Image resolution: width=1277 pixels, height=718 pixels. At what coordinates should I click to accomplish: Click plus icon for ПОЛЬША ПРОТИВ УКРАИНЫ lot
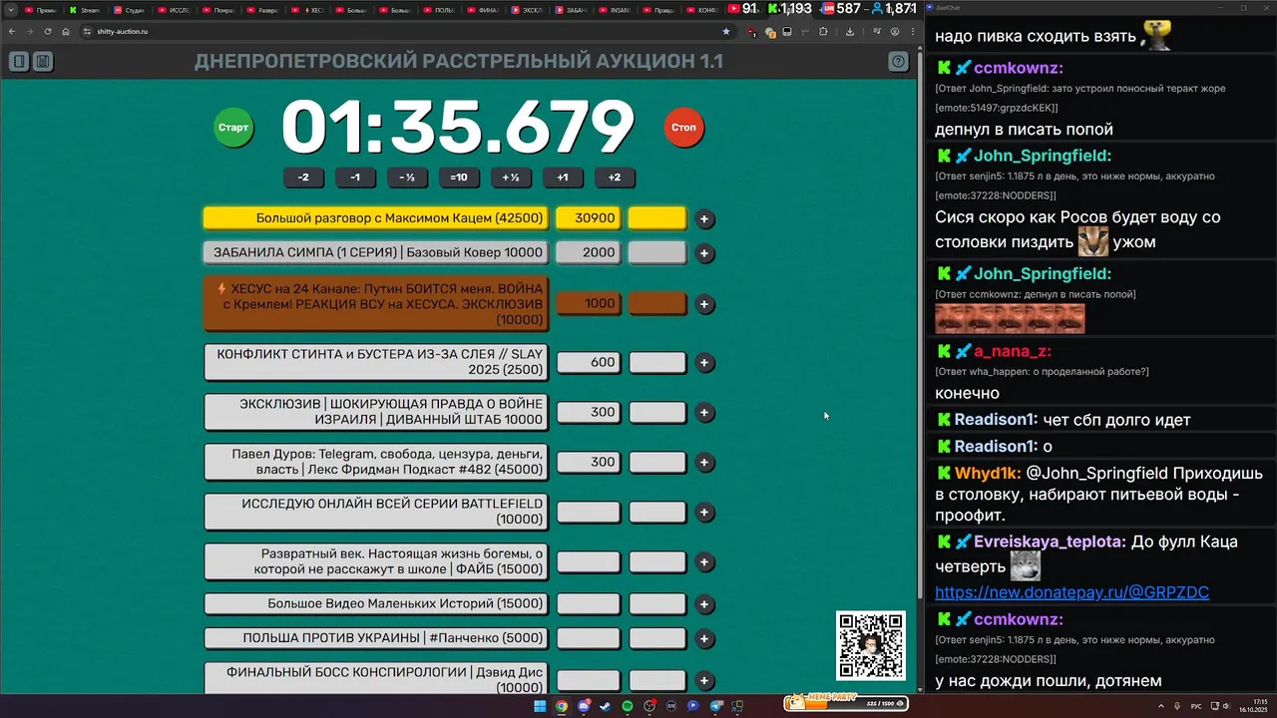pos(704,638)
